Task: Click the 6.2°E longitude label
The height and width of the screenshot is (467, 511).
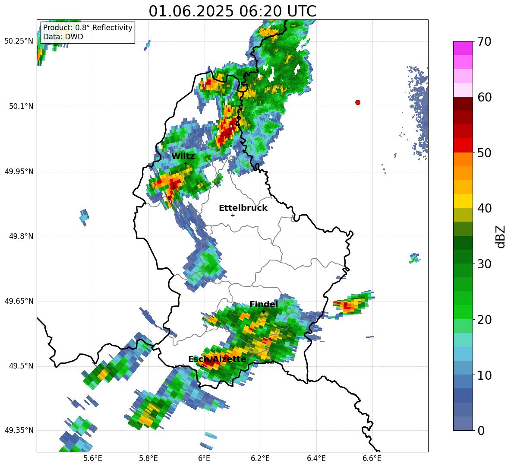Action: coord(260,458)
